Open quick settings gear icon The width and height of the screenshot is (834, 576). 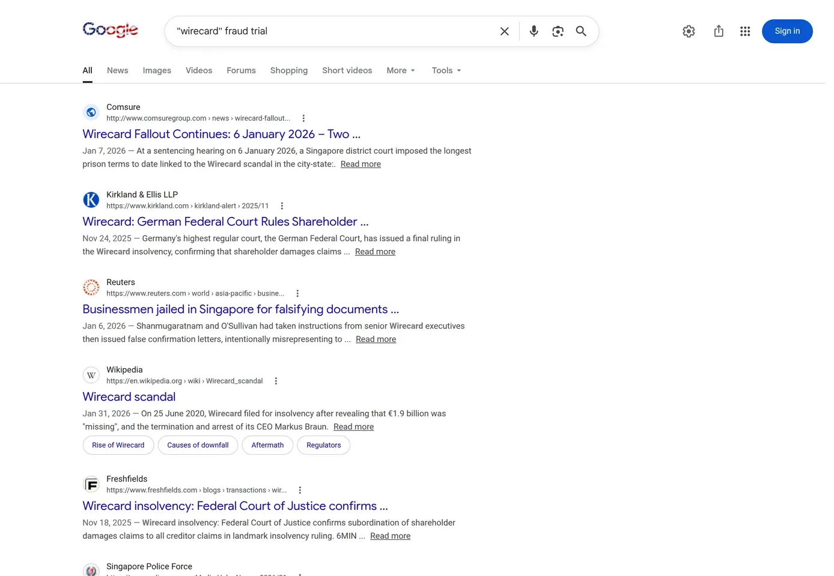[689, 31]
